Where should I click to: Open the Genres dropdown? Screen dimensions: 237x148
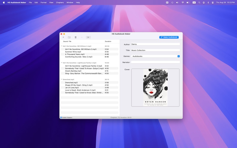tap(179, 56)
